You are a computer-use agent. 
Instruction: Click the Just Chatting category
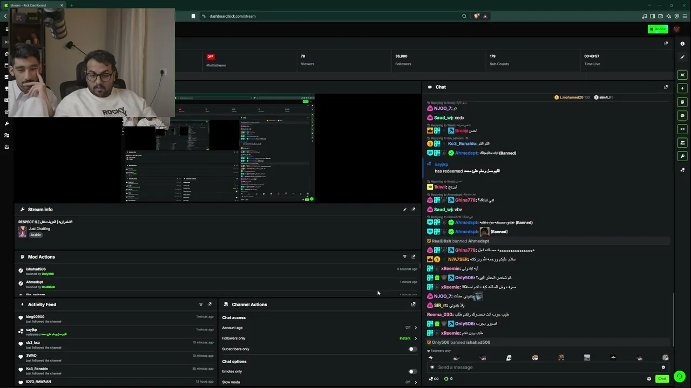39,228
